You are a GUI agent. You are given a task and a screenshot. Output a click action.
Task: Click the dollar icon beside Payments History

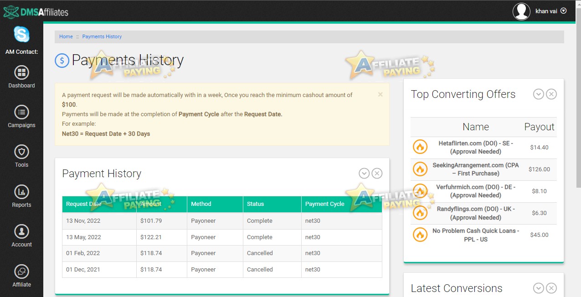point(62,61)
